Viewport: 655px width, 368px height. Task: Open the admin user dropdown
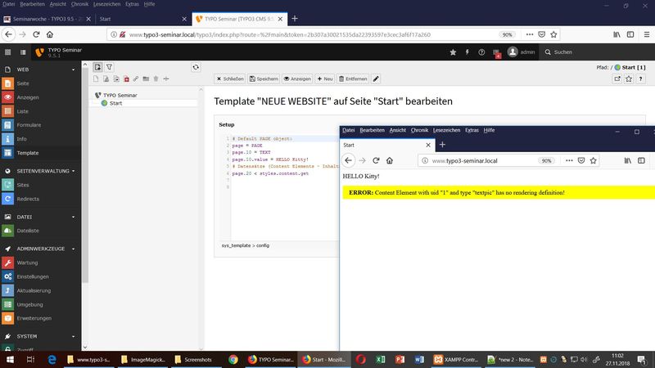[x=521, y=52]
